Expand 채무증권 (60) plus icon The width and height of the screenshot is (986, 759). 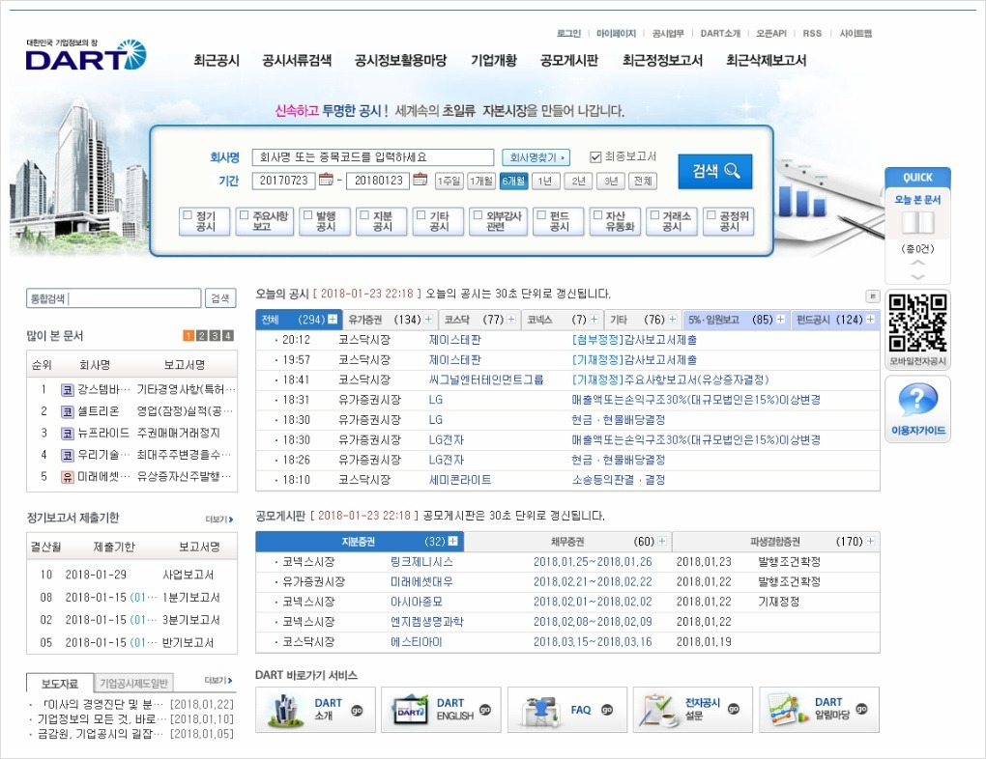point(661,541)
